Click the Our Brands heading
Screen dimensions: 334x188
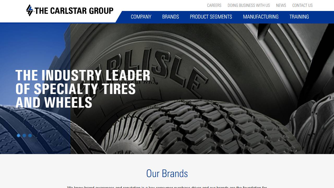(x=167, y=173)
